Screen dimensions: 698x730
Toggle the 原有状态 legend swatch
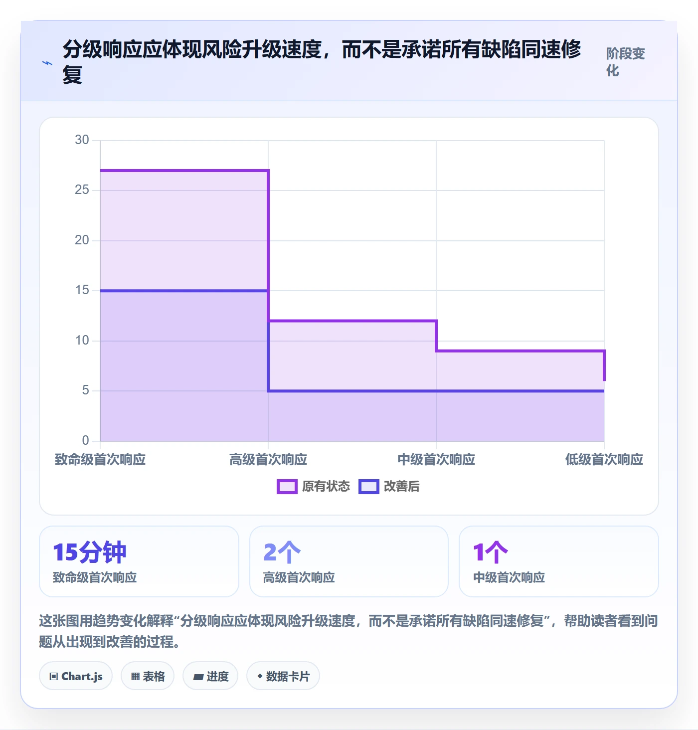point(287,487)
